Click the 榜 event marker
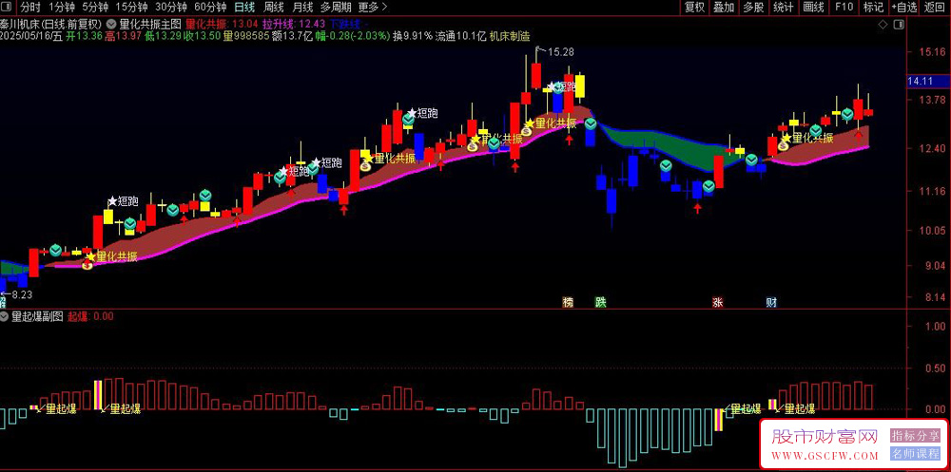The width and height of the screenshot is (951, 472). pyautogui.click(x=569, y=302)
